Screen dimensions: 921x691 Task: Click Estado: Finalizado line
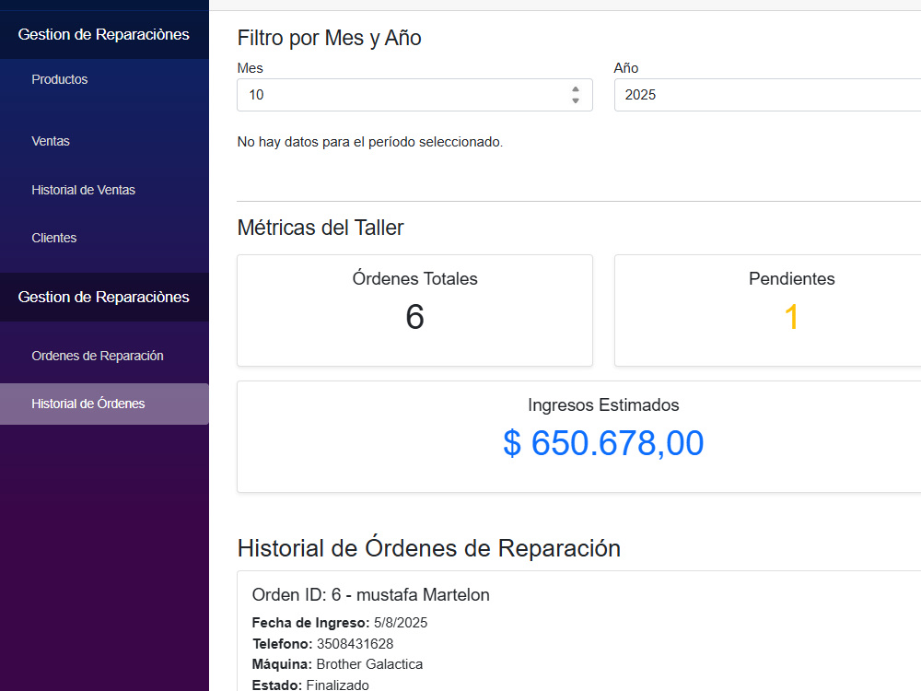point(310,685)
